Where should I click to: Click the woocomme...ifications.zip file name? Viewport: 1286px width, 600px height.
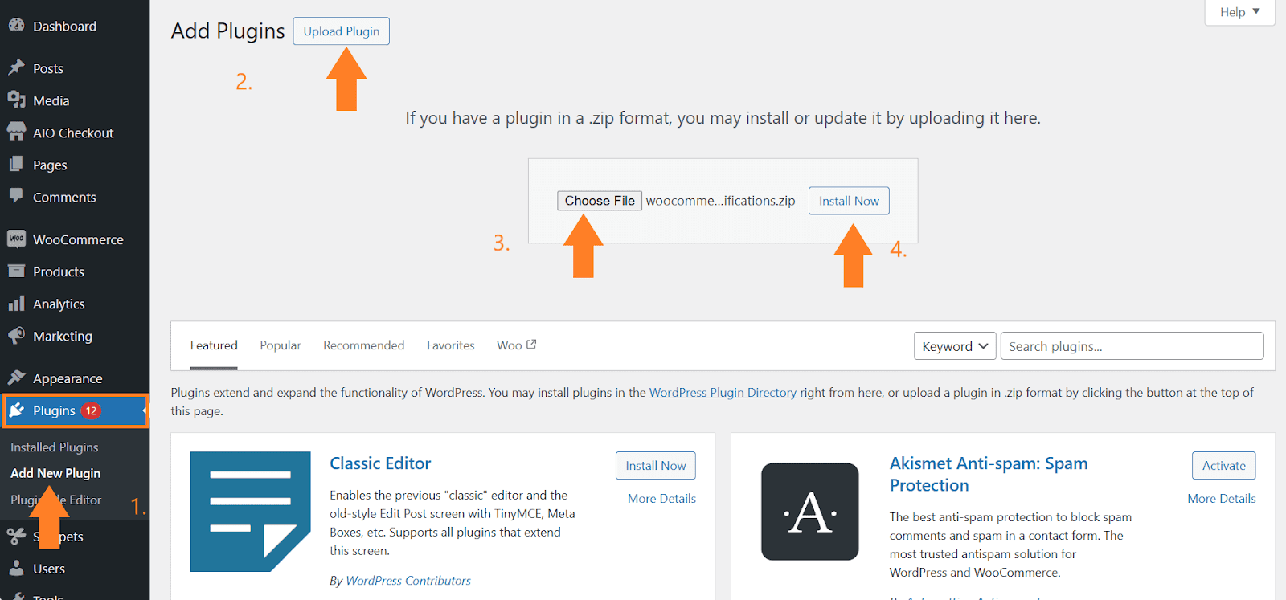click(720, 201)
